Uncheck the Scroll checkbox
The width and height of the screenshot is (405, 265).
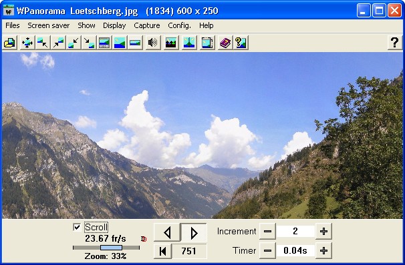(77, 227)
